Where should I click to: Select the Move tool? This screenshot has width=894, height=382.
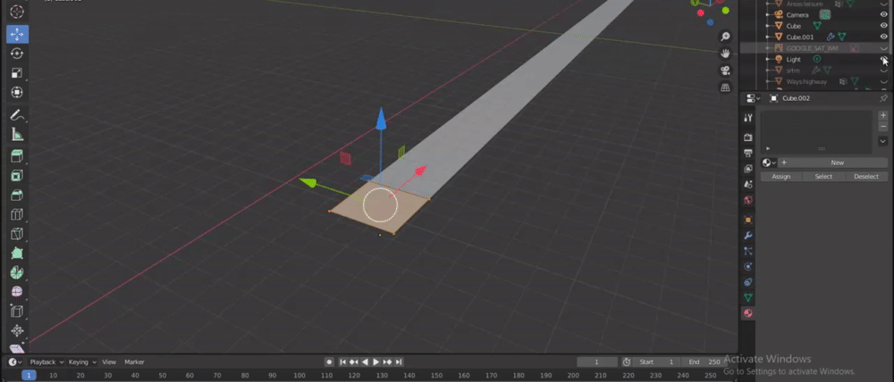[x=17, y=34]
